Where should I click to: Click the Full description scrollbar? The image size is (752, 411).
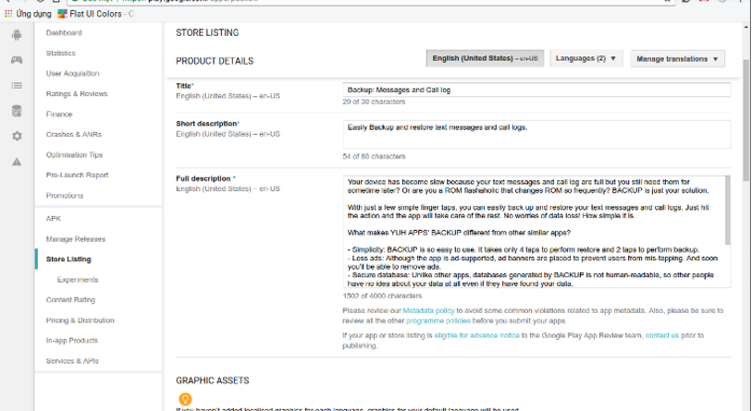point(728,210)
